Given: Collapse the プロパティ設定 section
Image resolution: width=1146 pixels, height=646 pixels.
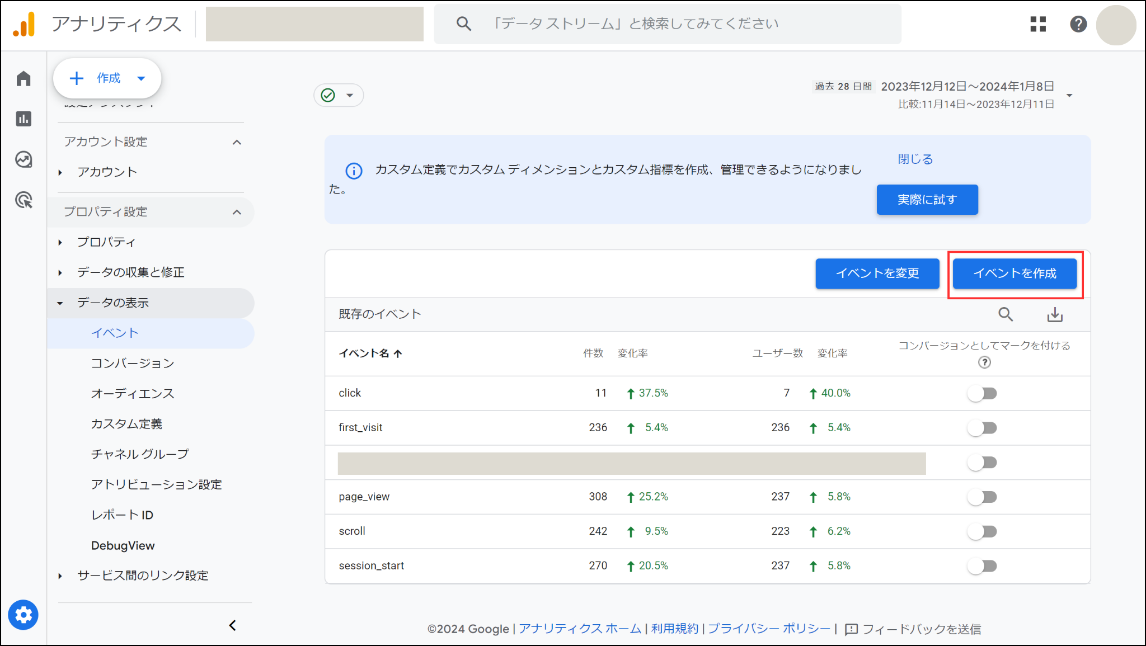Looking at the screenshot, I should 237,212.
